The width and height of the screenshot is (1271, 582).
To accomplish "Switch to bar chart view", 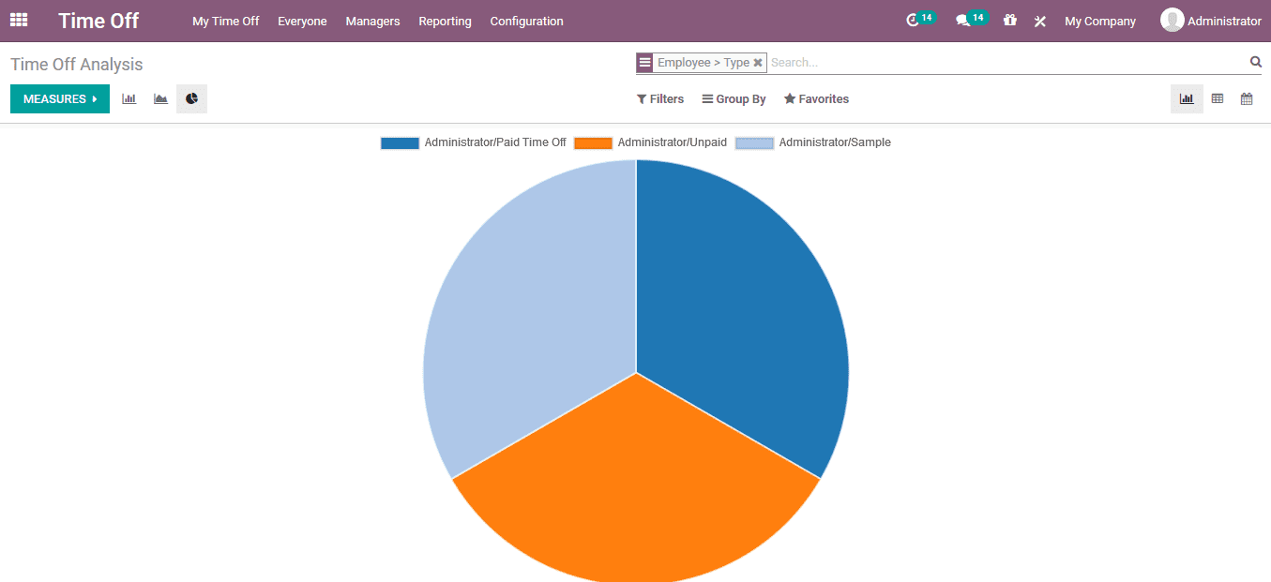I will coord(129,98).
